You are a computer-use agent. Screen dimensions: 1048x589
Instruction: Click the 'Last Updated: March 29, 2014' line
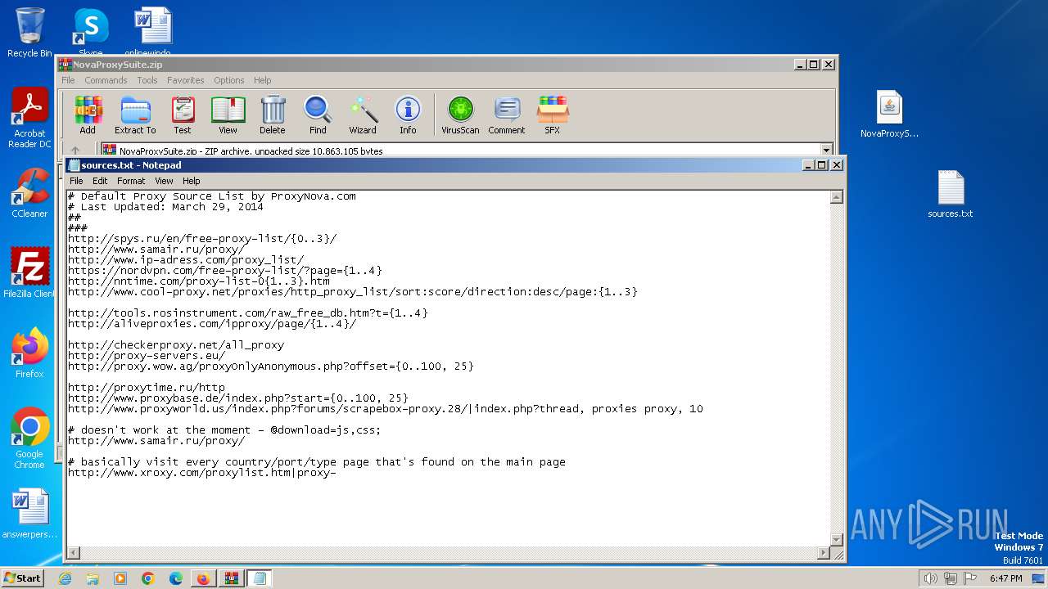[166, 207]
